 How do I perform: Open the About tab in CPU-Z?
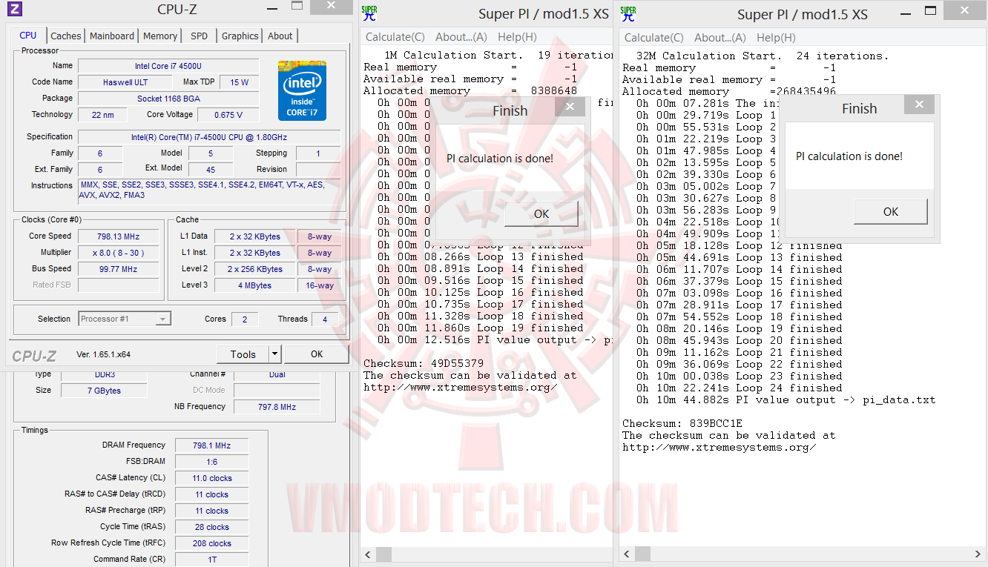tap(280, 36)
